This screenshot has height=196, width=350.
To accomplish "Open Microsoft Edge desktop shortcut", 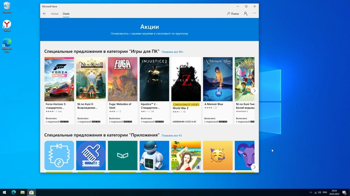I will click(7, 45).
